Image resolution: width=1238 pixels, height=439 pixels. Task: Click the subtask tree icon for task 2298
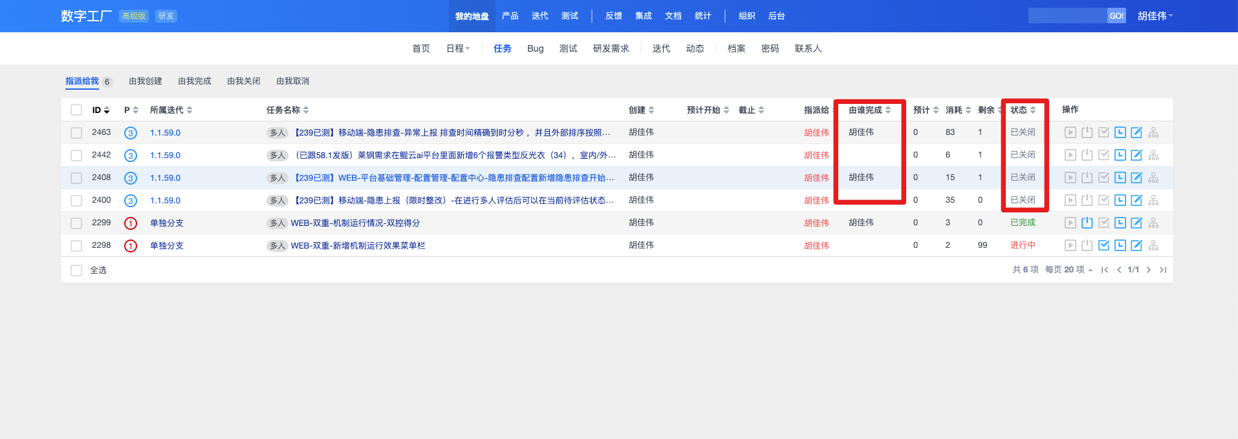click(1153, 245)
